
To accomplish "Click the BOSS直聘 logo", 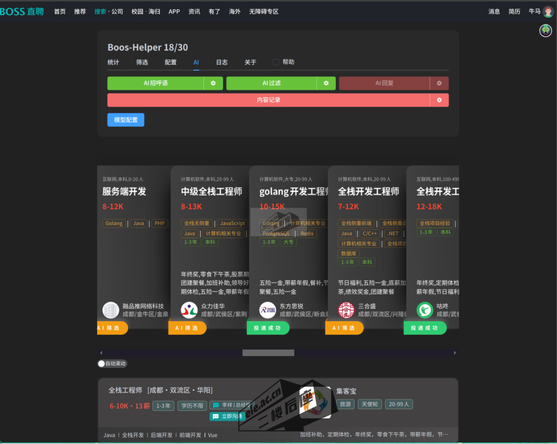I will point(22,11).
